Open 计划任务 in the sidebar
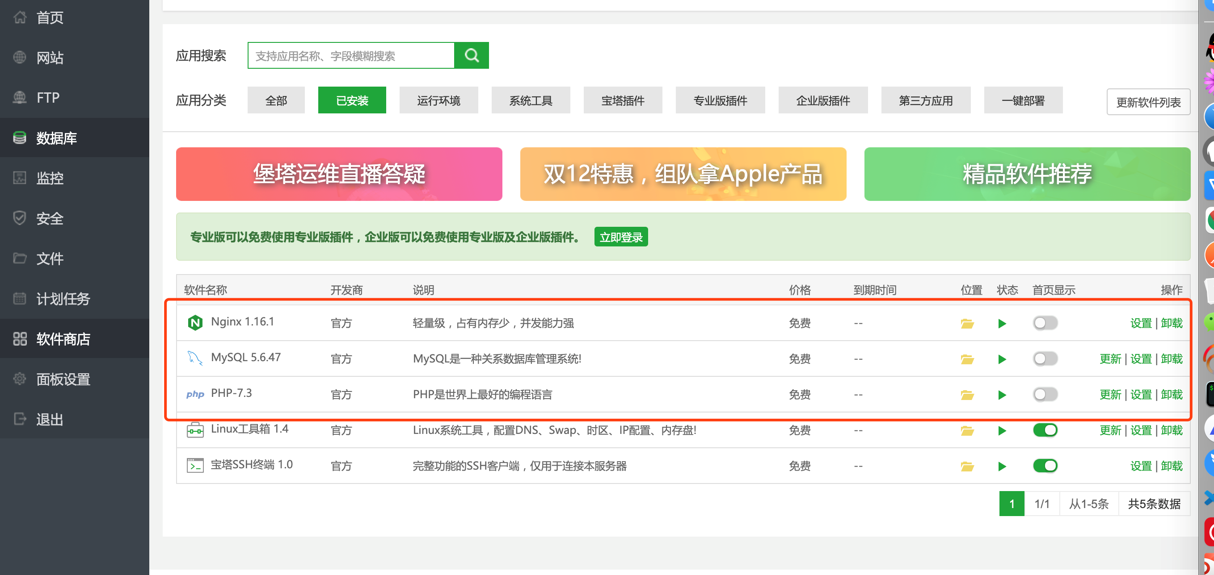1214x575 pixels. 75,299
